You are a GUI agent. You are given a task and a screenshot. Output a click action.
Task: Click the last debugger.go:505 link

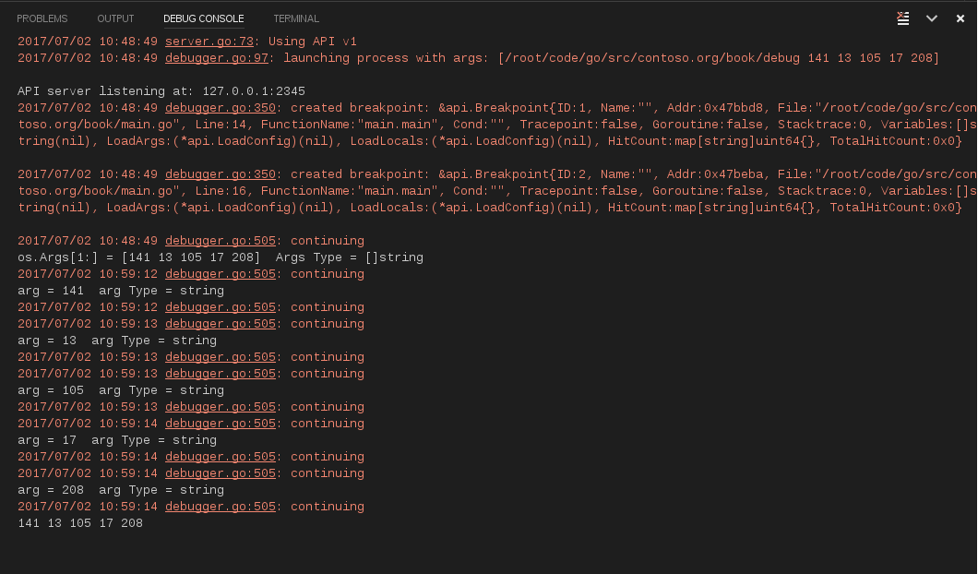click(x=220, y=506)
